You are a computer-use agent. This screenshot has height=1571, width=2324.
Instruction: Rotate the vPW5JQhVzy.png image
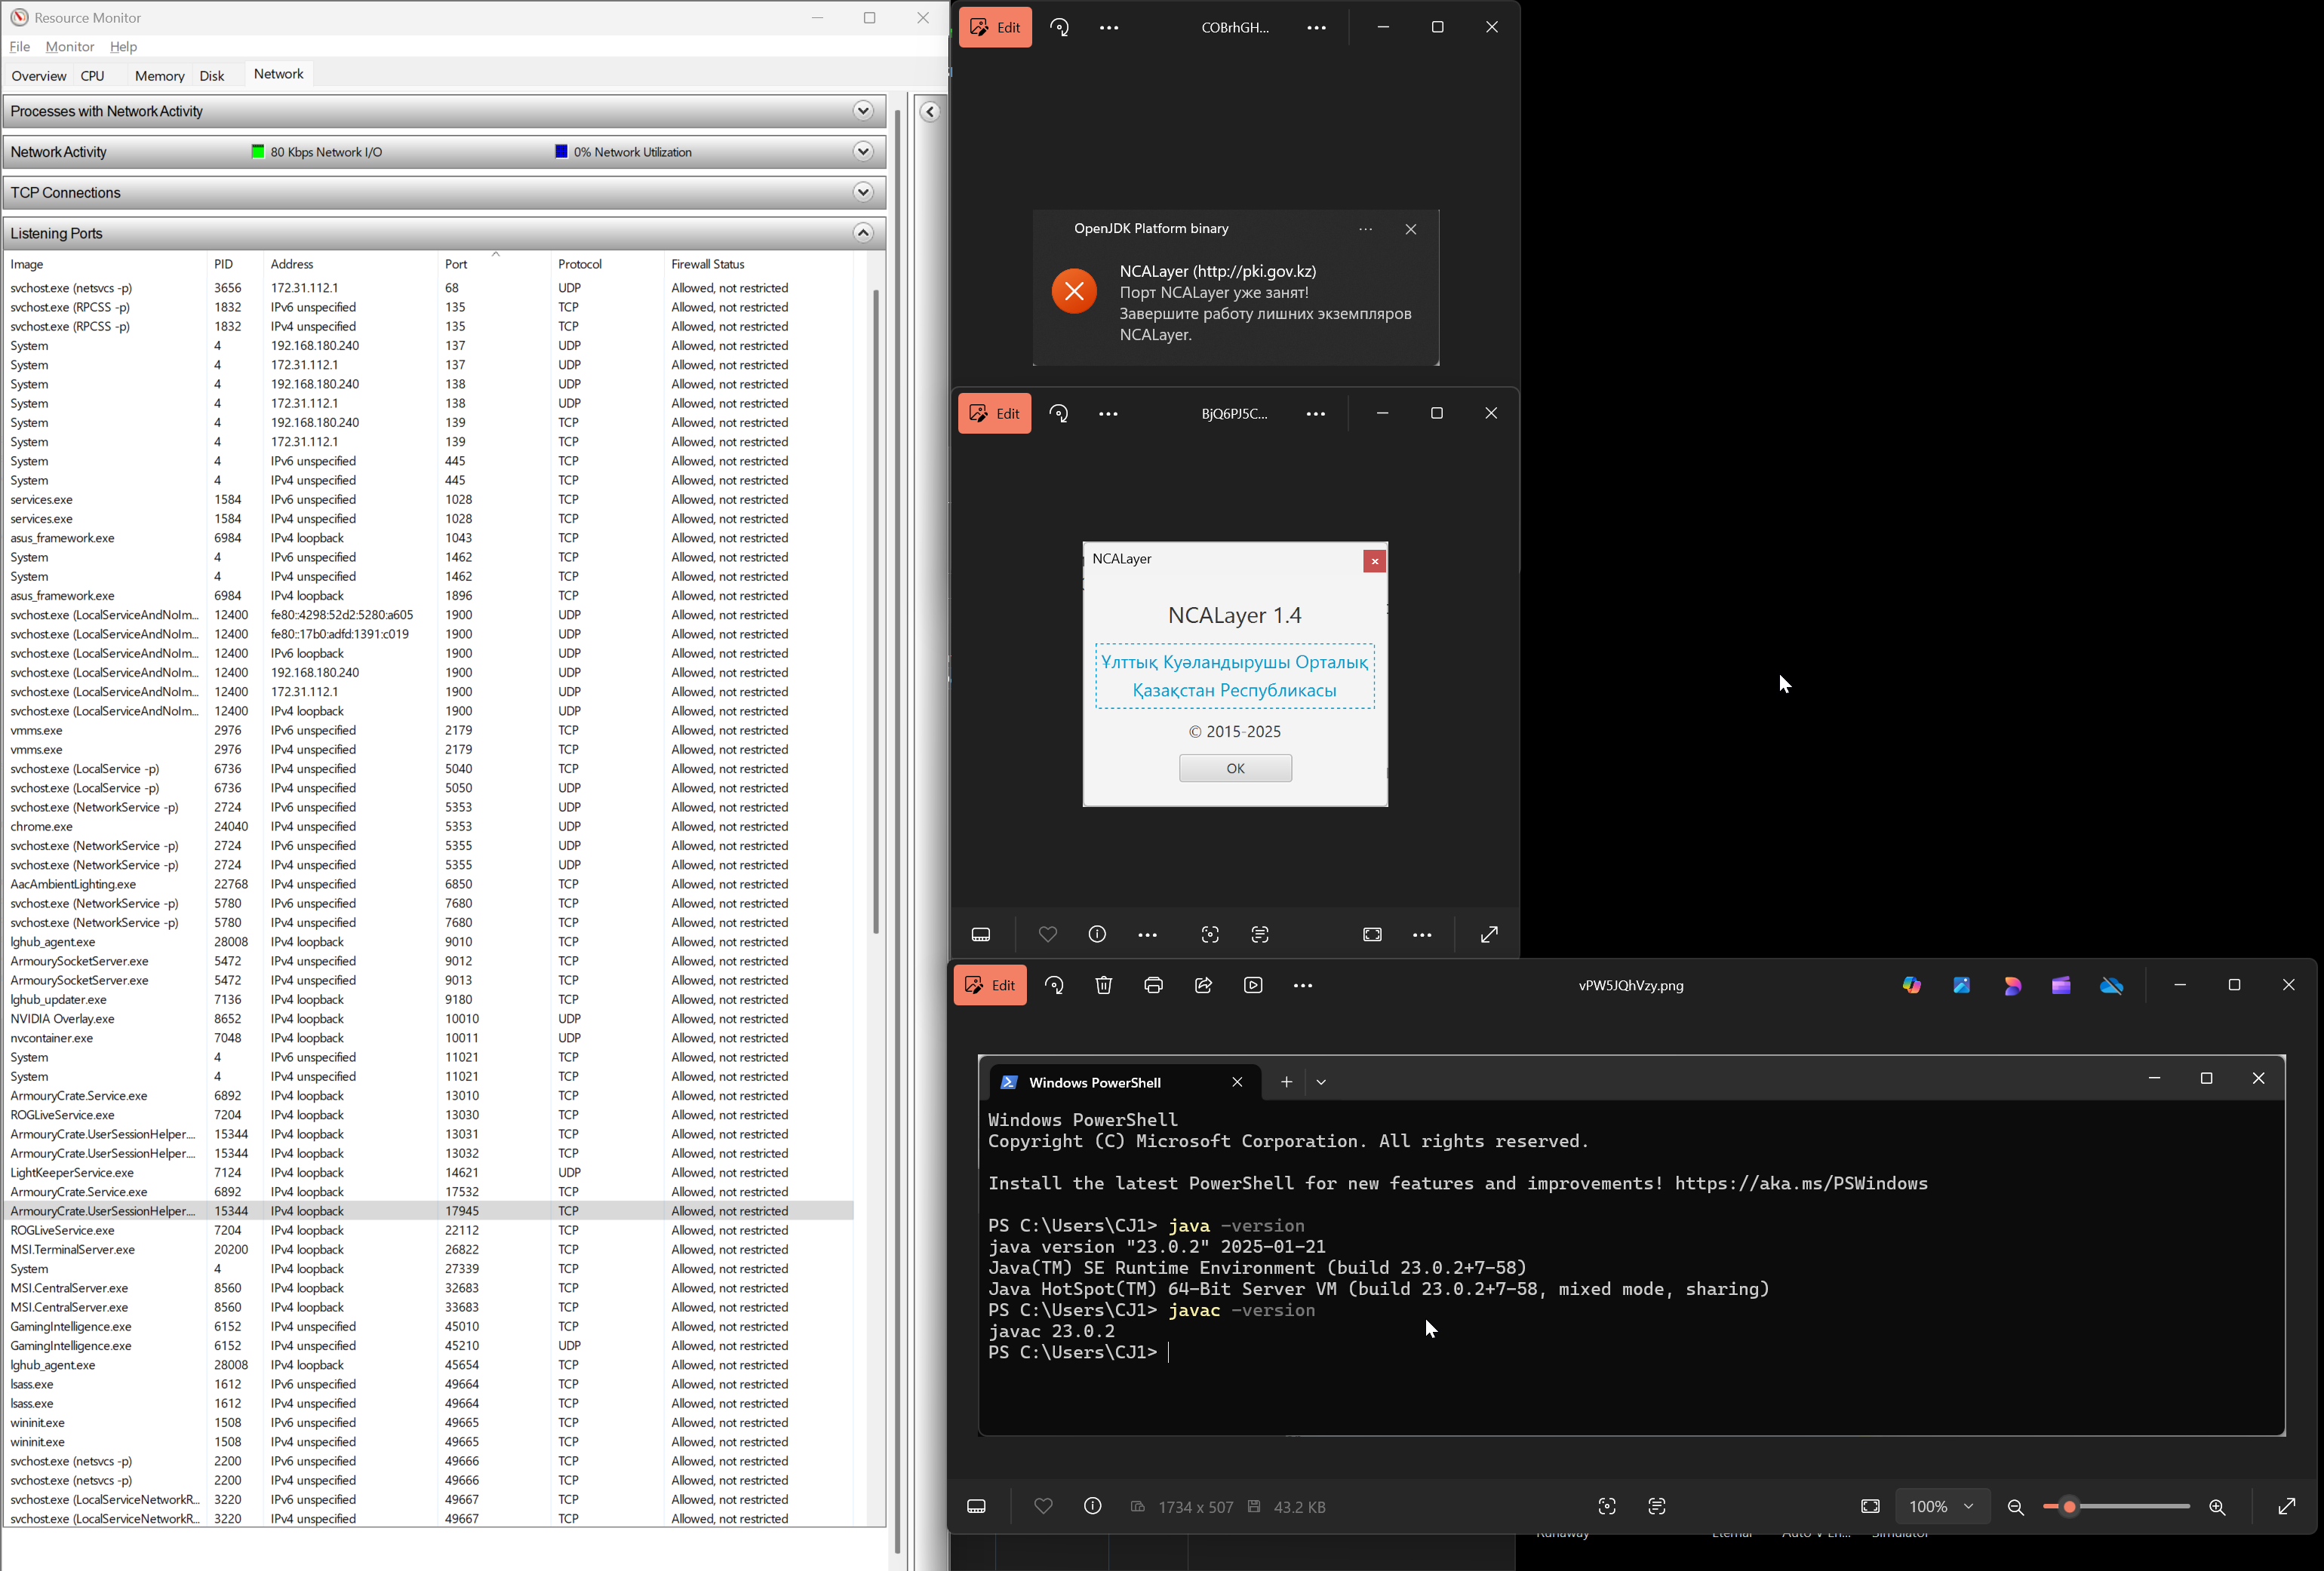(1054, 986)
